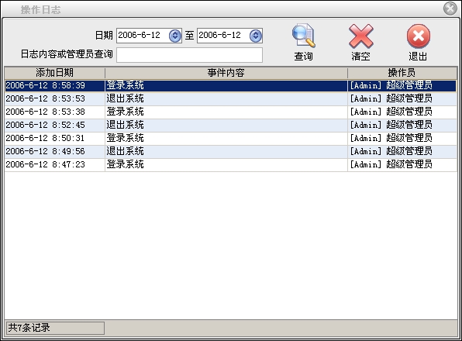Viewport: 462px width, 341px height.
Task: Click the 退出 red circle exit icon
Action: pos(419,36)
